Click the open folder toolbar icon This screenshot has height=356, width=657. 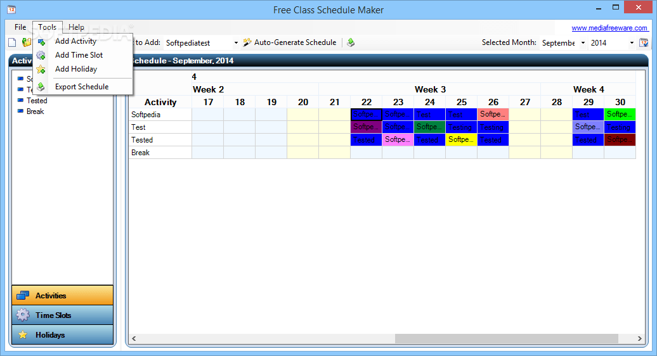coord(27,42)
